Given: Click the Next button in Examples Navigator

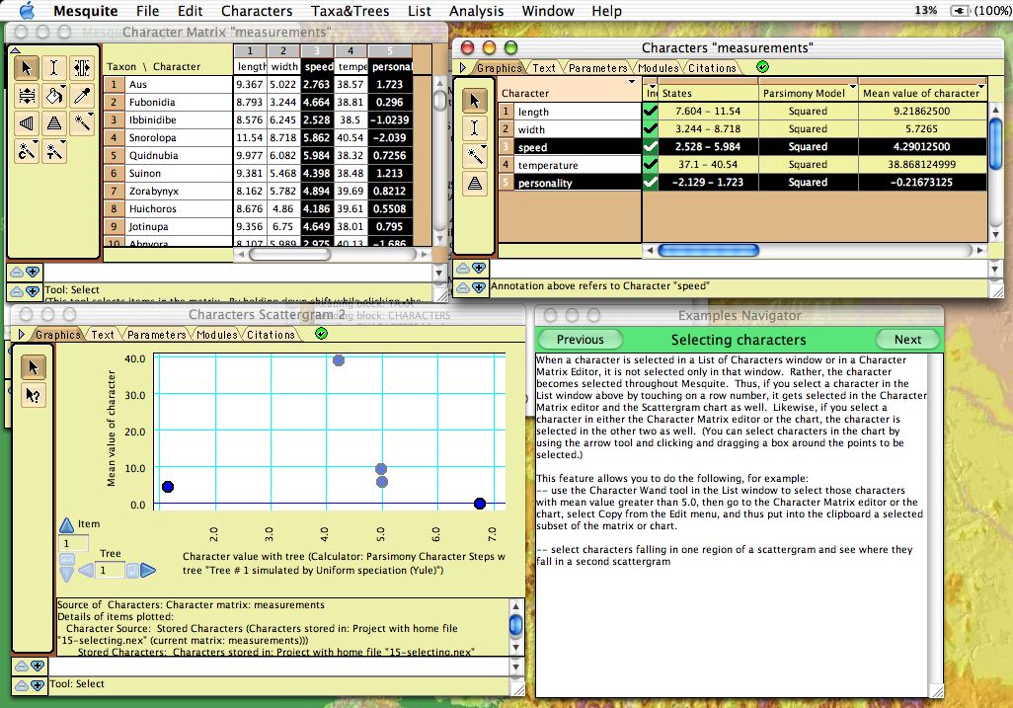Looking at the screenshot, I should [907, 339].
